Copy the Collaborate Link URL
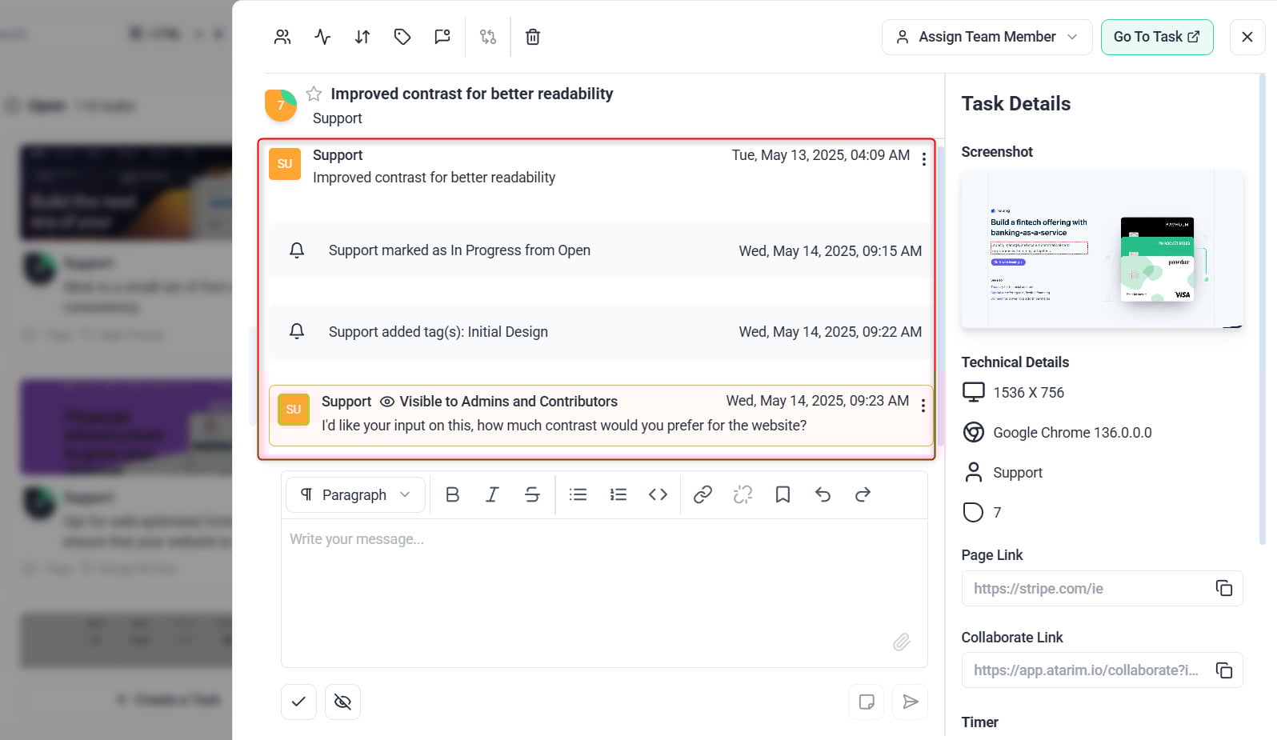The image size is (1277, 740). (x=1223, y=670)
